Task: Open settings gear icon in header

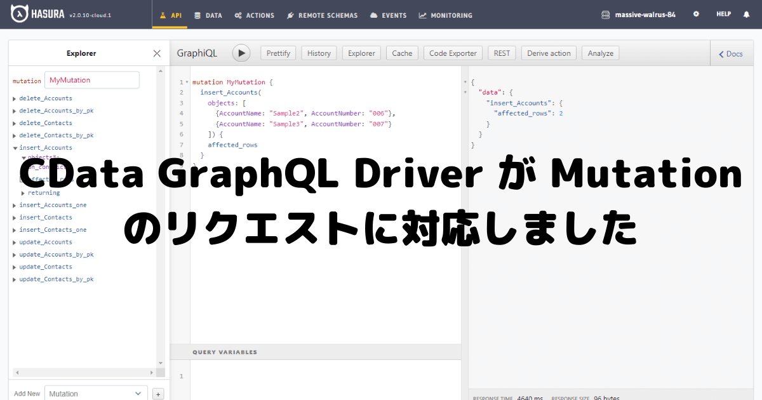Action: point(696,14)
